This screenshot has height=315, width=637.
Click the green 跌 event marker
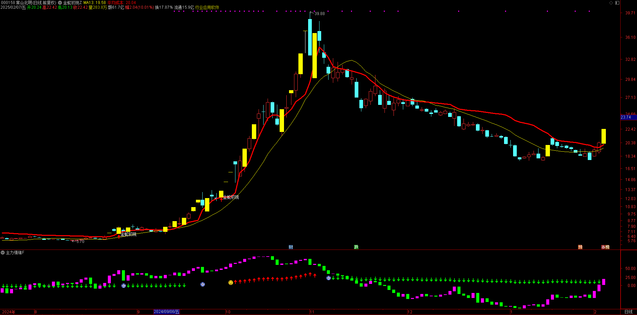tap(356, 247)
